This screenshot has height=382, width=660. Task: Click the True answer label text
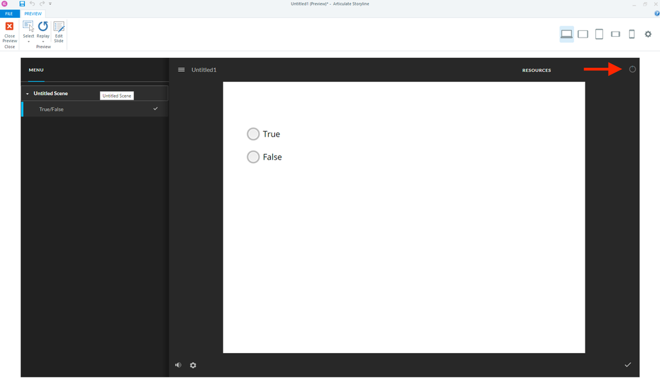(272, 134)
